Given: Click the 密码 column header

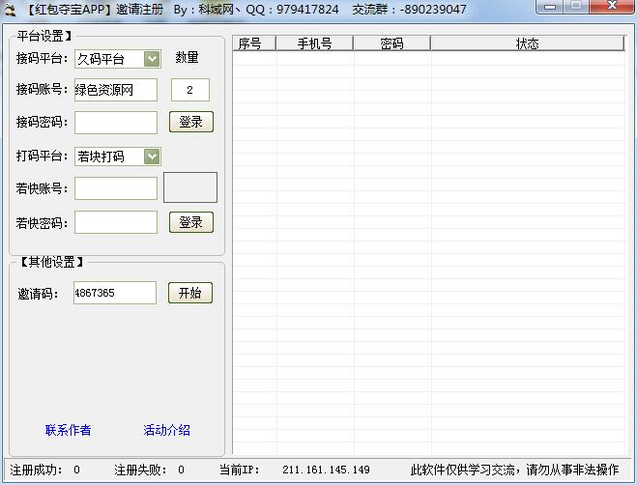Looking at the screenshot, I should pos(391,43).
